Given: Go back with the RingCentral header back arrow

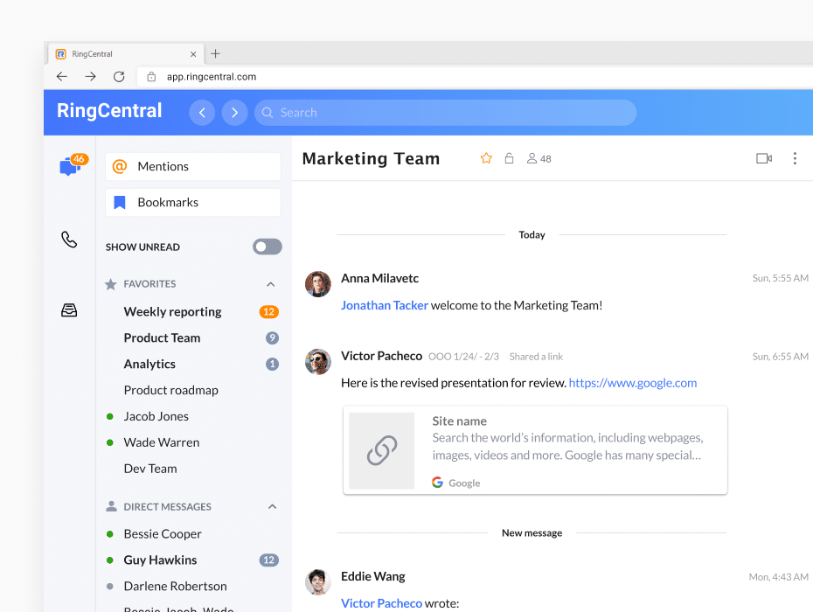Looking at the screenshot, I should pyautogui.click(x=202, y=113).
